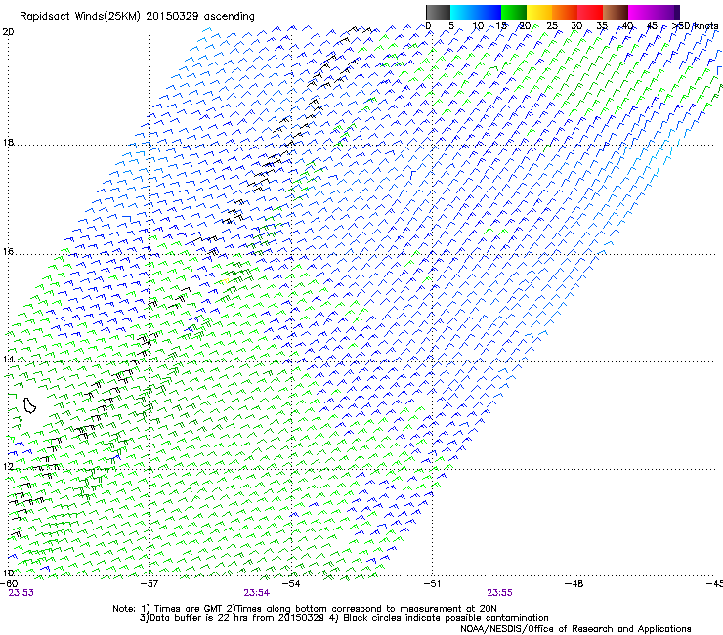
Task: Pick the orange 25-30 knots color band
Action: point(565,12)
